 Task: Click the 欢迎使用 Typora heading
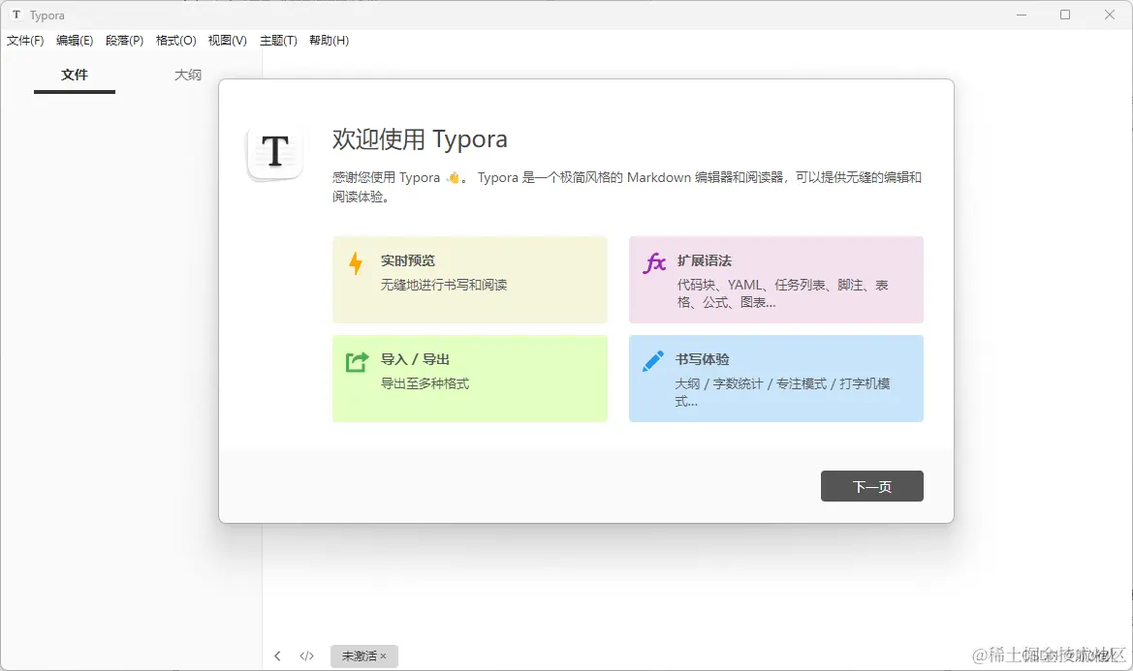[x=420, y=139]
